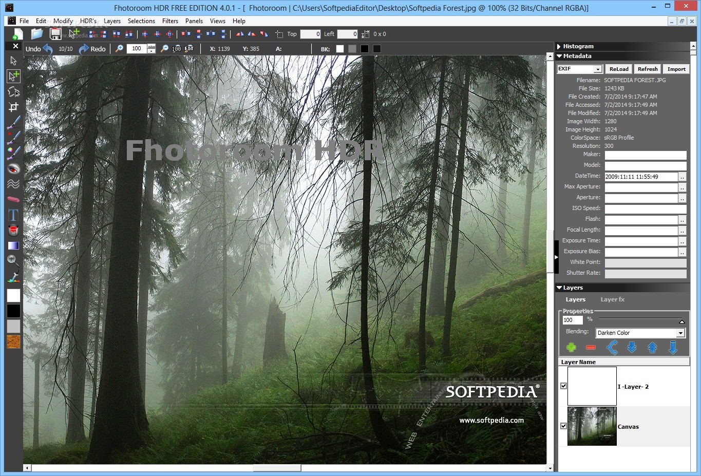The image size is (701, 476).
Task: Select the Crop tool
Action: pos(13,107)
